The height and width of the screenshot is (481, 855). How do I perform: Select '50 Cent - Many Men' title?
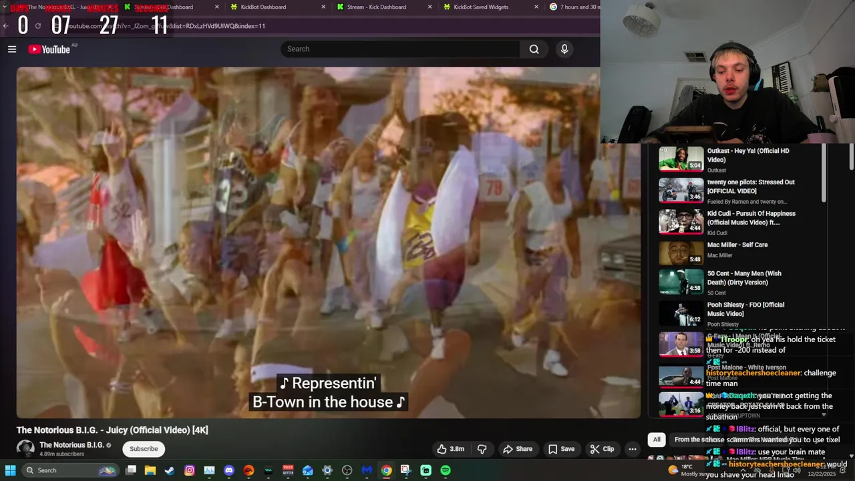pyautogui.click(x=744, y=278)
